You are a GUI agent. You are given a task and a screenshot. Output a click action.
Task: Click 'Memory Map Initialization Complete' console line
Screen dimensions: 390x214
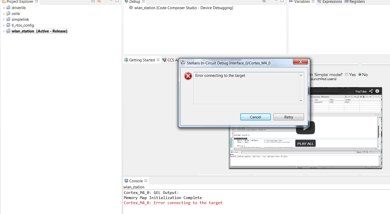[163, 198]
